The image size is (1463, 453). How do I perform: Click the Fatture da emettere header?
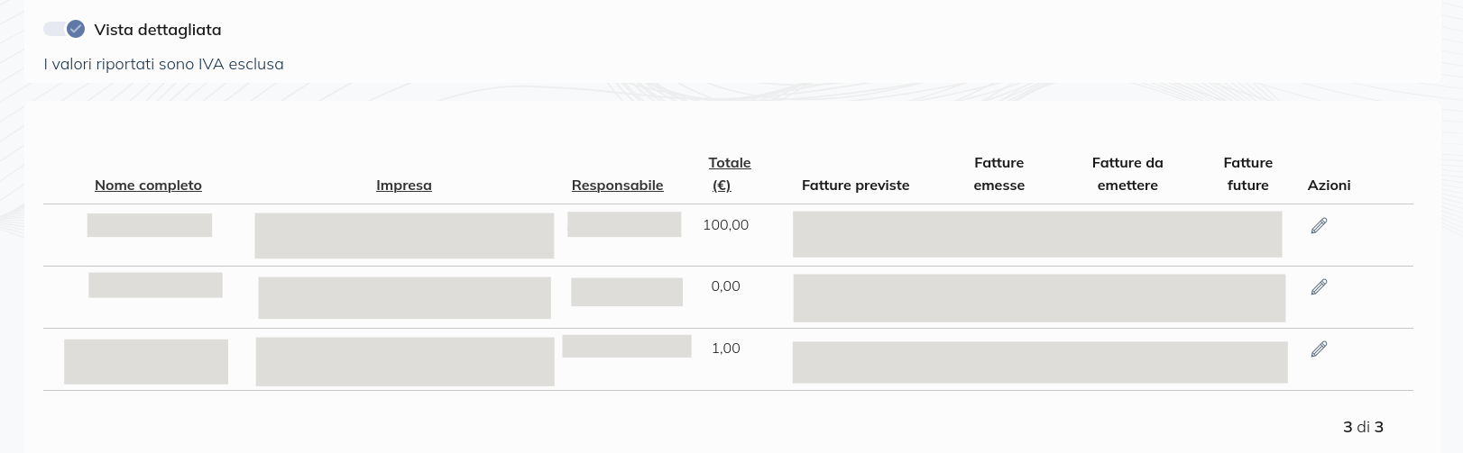coord(1127,173)
